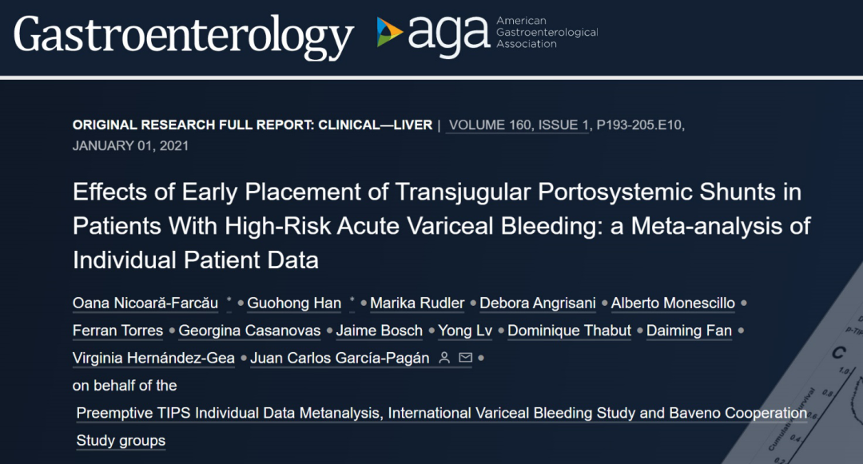Click Jaime Bosch author link
The width and height of the screenshot is (863, 464).
click(380, 331)
